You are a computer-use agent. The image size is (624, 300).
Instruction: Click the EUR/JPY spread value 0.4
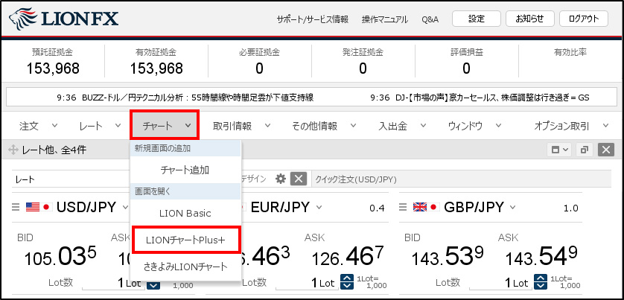click(x=377, y=208)
